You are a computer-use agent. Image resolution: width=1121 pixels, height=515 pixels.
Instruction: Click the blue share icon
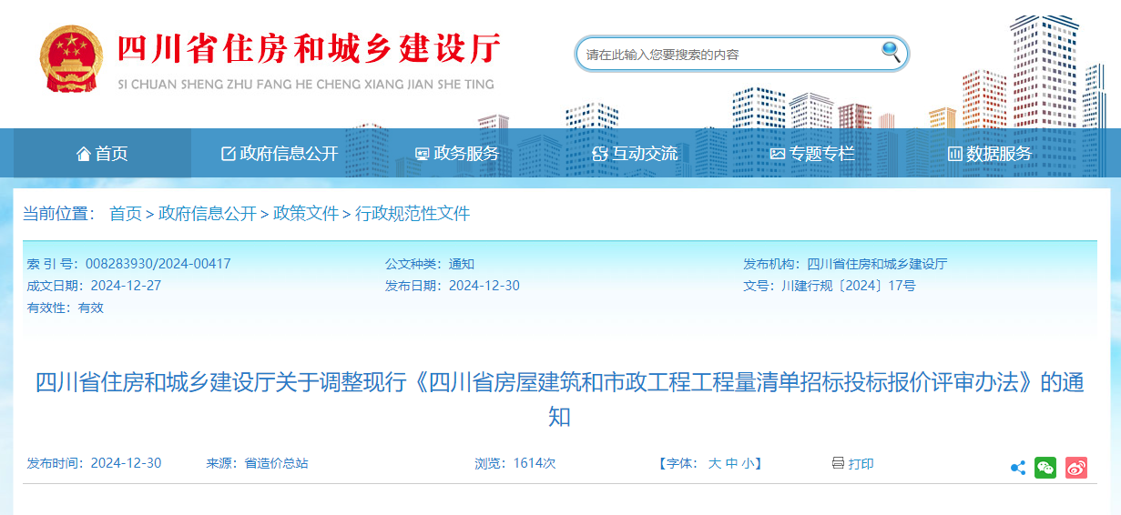[1018, 468]
